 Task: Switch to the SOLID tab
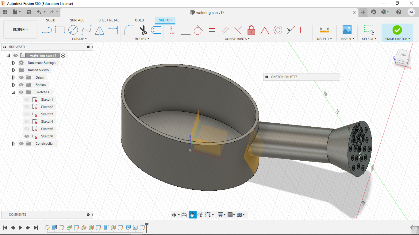pyautogui.click(x=51, y=20)
